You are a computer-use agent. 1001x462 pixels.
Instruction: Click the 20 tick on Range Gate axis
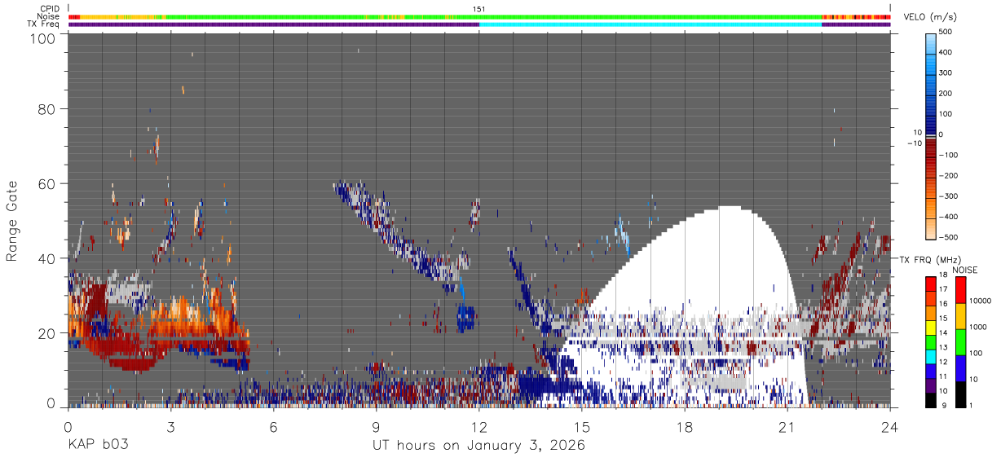[46, 332]
